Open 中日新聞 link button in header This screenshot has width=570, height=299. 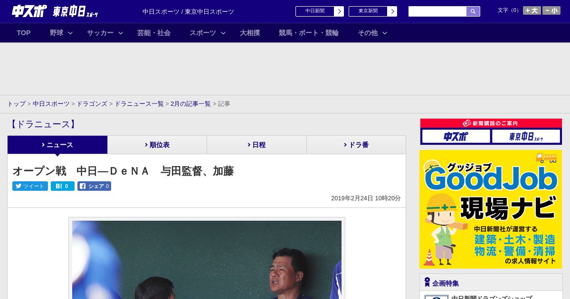315,11
